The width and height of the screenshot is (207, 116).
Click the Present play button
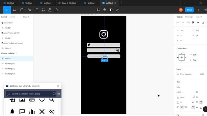(x=198, y=10)
